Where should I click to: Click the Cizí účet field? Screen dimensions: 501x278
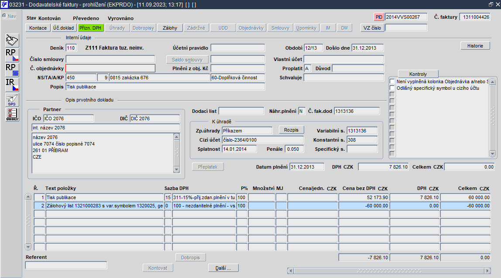263,140
